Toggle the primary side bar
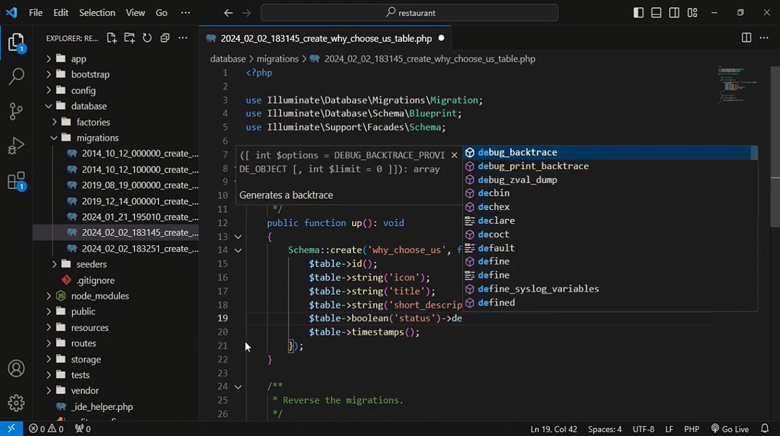The width and height of the screenshot is (780, 436). tap(638, 13)
